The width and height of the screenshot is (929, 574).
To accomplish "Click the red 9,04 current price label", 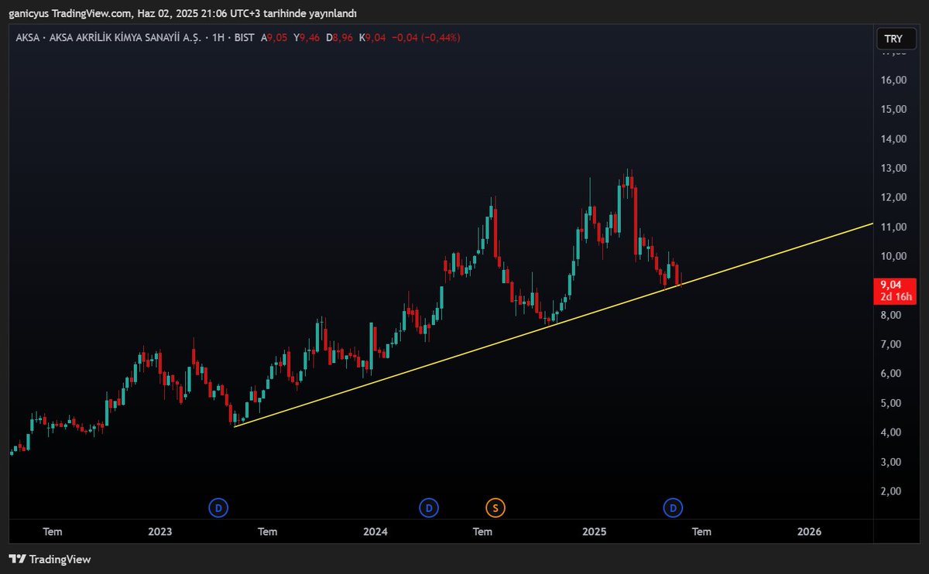I will coord(894,291).
